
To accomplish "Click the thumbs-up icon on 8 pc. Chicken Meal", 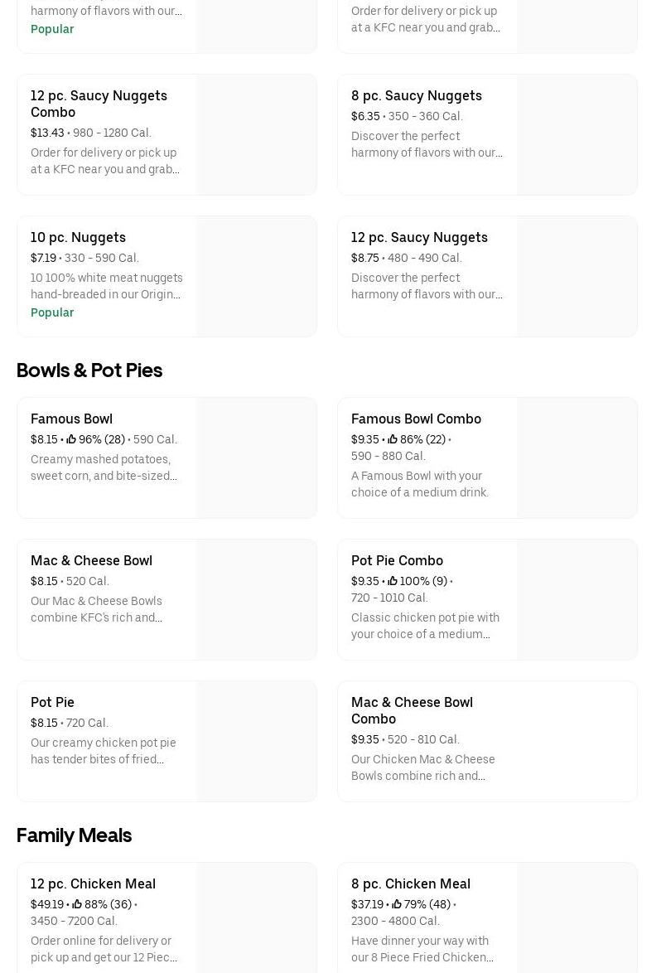I will pos(397,904).
